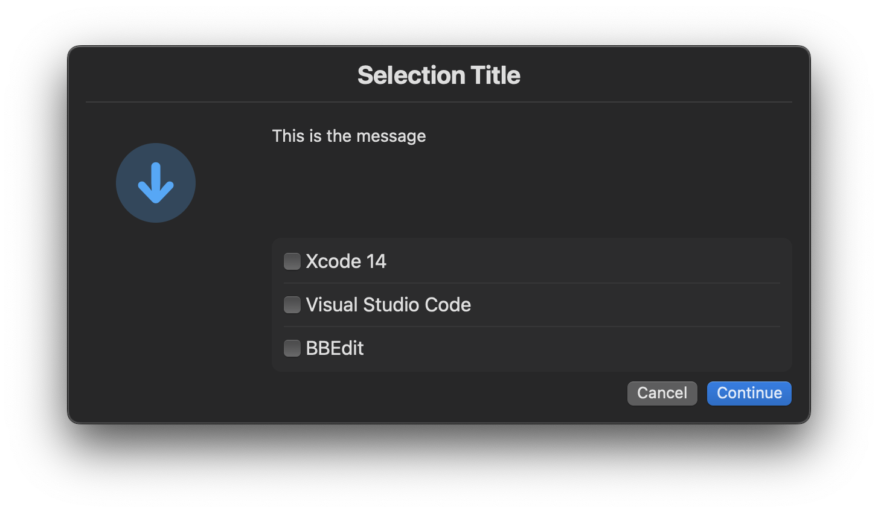Screen dimensions: 878x513
Task: Click the Visual Studio Code label
Action: click(388, 305)
